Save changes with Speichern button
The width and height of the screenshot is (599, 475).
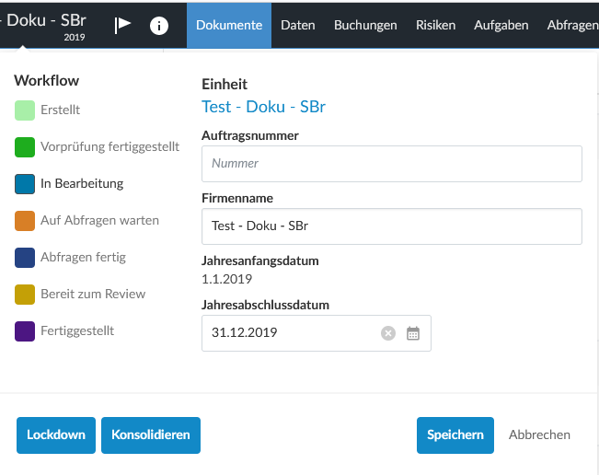(x=455, y=435)
